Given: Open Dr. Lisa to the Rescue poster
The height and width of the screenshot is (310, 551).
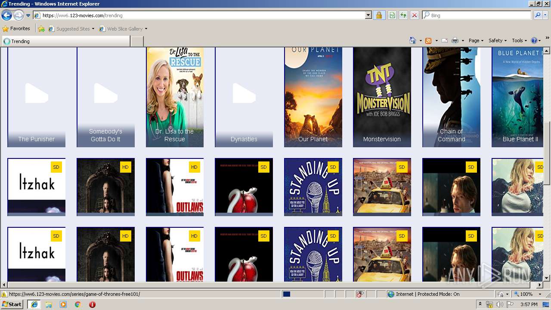Looking at the screenshot, I should [175, 97].
